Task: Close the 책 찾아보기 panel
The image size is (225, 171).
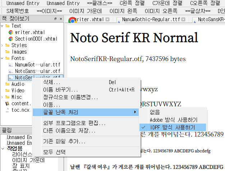Action: pyautogui.click(x=61, y=19)
